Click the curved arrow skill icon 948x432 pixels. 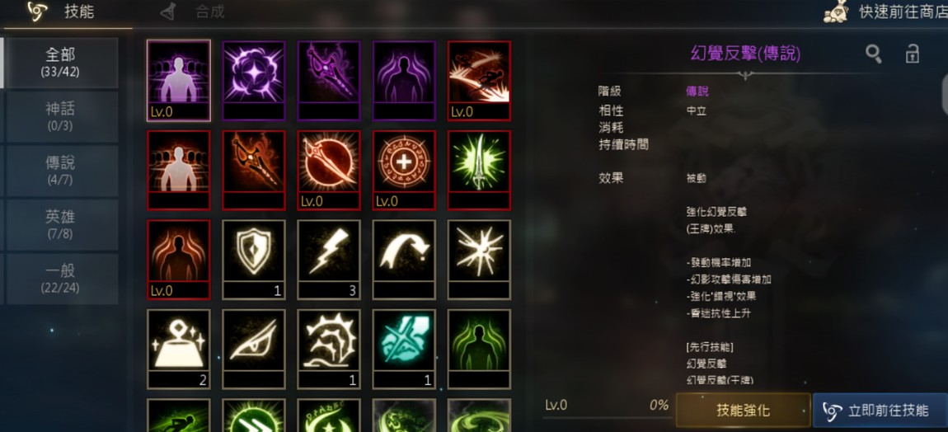click(x=403, y=260)
